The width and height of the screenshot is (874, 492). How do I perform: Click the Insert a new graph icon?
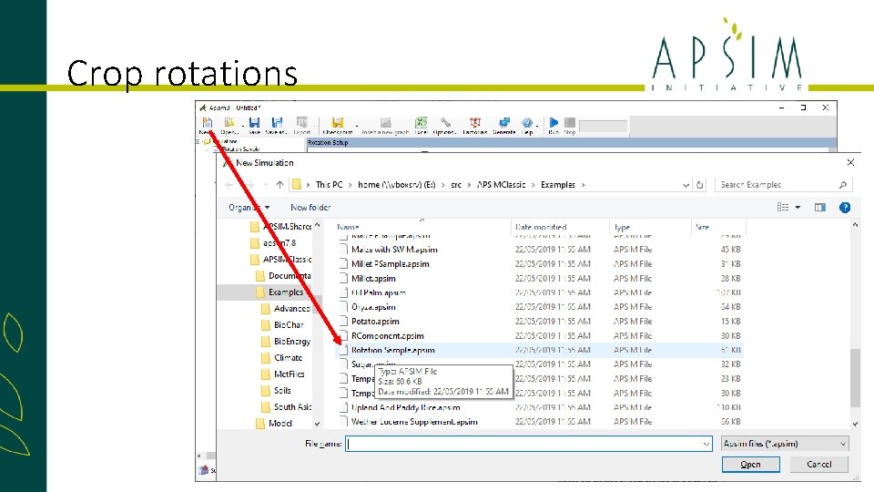point(386,123)
